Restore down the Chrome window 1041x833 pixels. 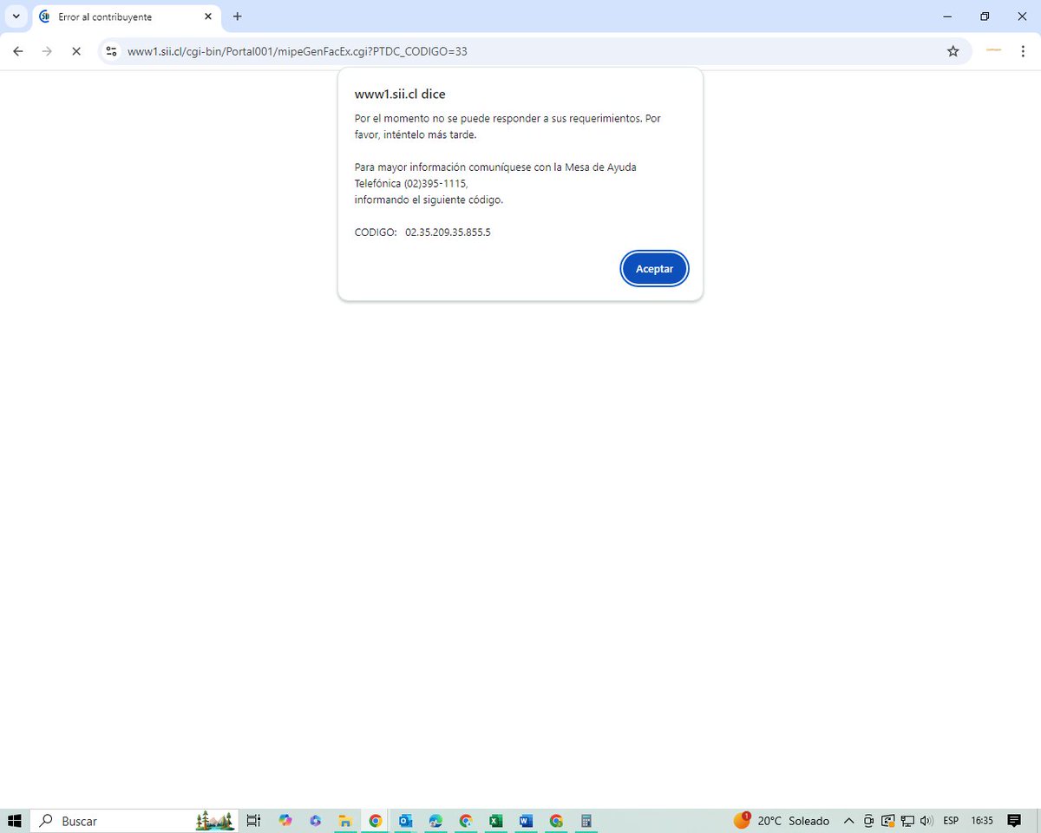[x=985, y=16]
